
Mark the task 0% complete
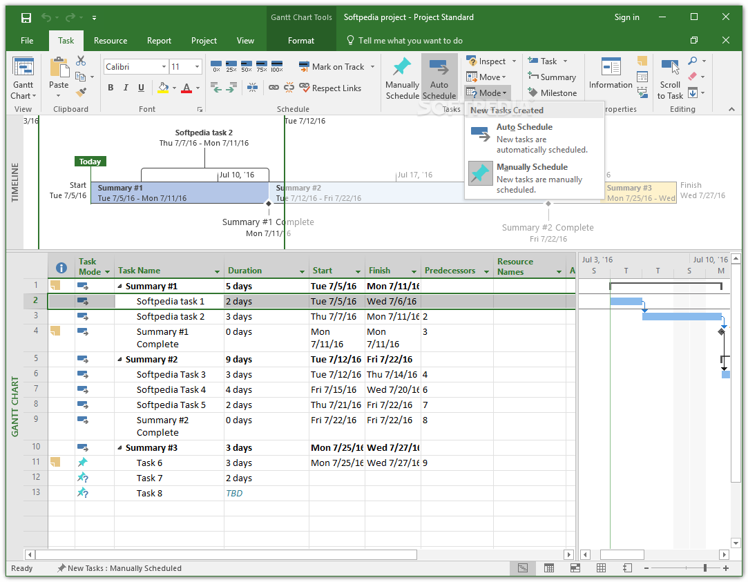tap(216, 66)
